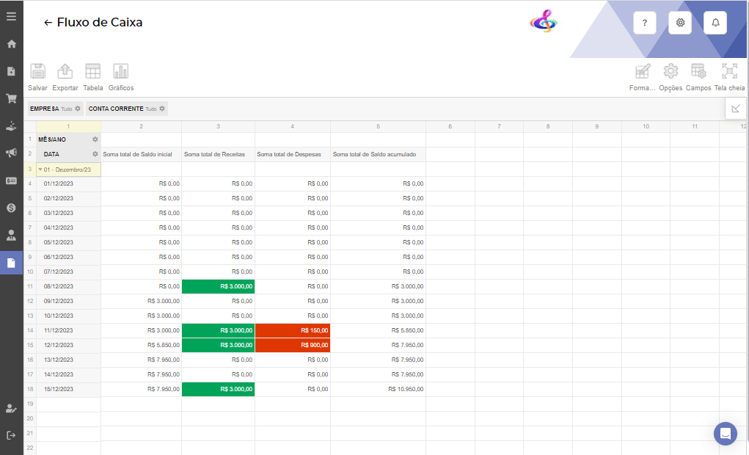Screen dimensions: 749x455
Task: Open the Gráficos chart view
Action: coord(121,72)
